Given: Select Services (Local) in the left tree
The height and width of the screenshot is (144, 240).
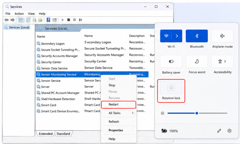Looking at the screenshot, I should [x=17, y=28].
